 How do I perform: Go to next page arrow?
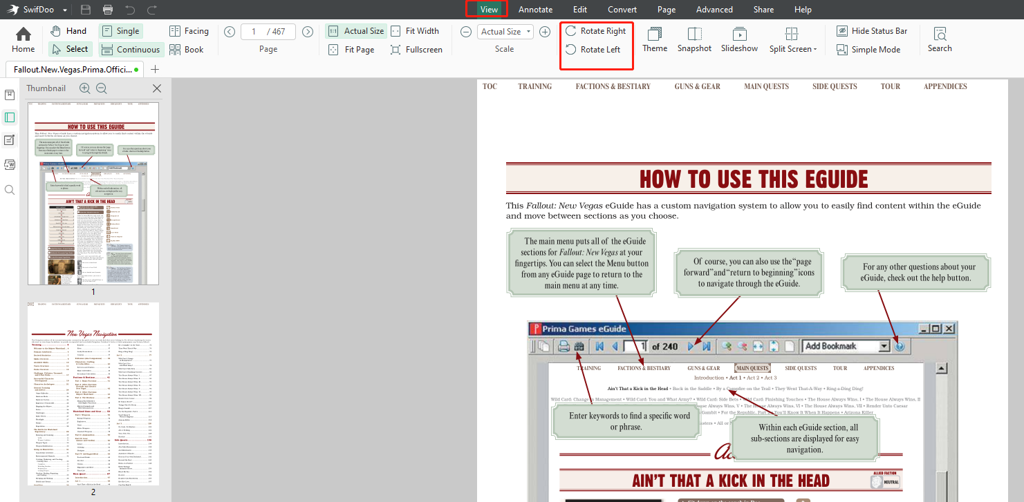coord(308,32)
